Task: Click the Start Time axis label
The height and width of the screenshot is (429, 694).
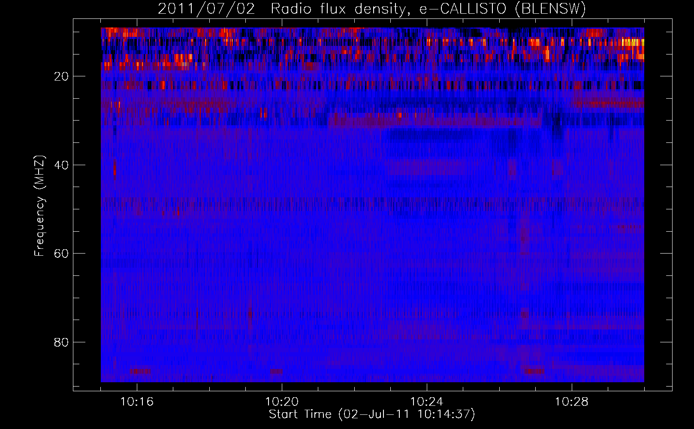Action: (x=372, y=414)
